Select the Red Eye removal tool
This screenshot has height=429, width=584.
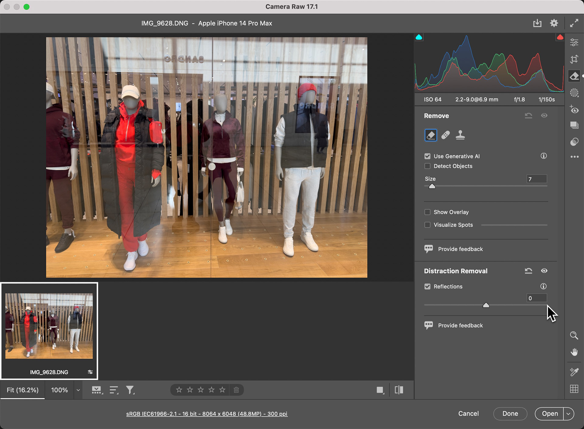click(574, 109)
